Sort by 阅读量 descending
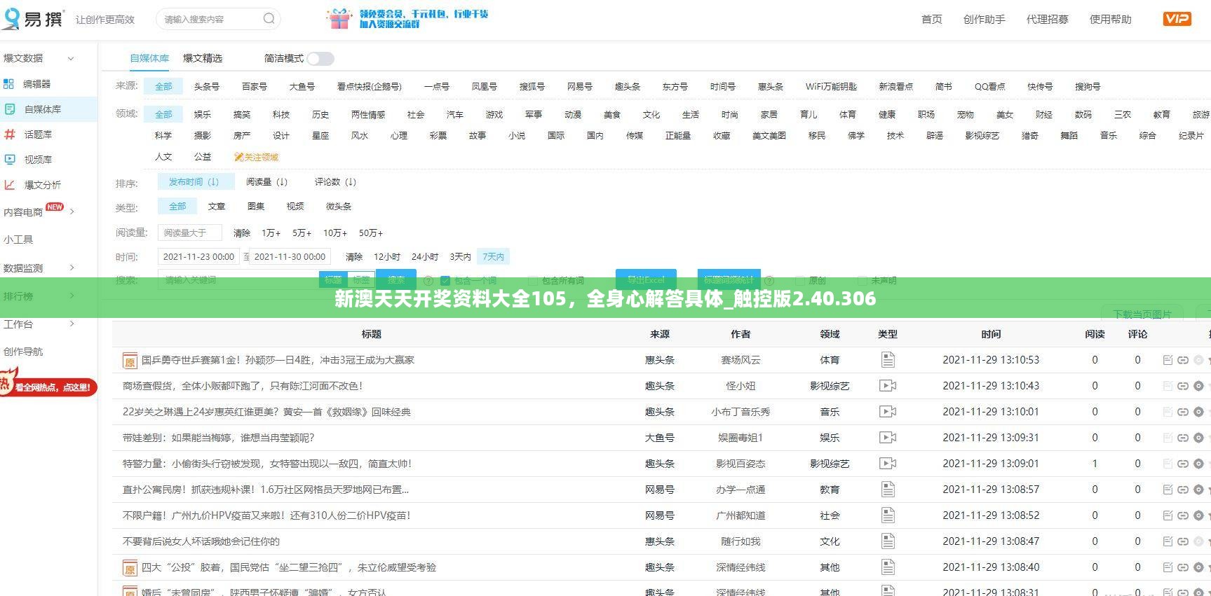The width and height of the screenshot is (1211, 596). coord(266,182)
